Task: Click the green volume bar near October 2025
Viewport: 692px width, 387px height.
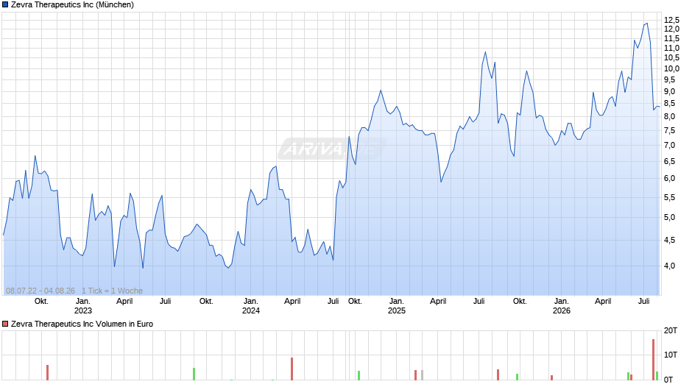Action: point(518,377)
